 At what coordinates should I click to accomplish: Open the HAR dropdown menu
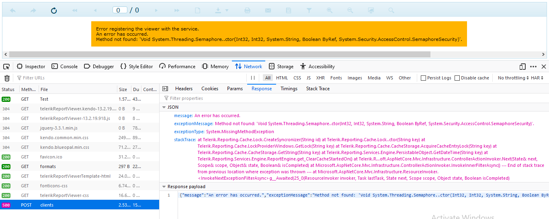[x=537, y=78]
